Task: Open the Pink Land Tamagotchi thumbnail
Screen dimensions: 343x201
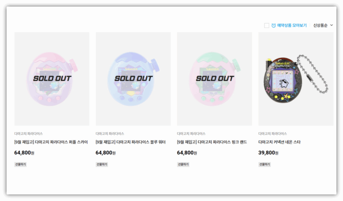Action: click(x=214, y=79)
